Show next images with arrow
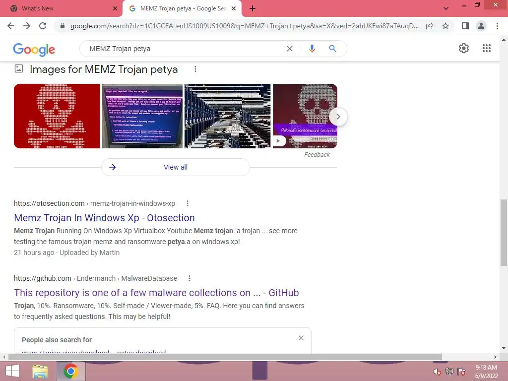The width and height of the screenshot is (508, 381). [338, 116]
